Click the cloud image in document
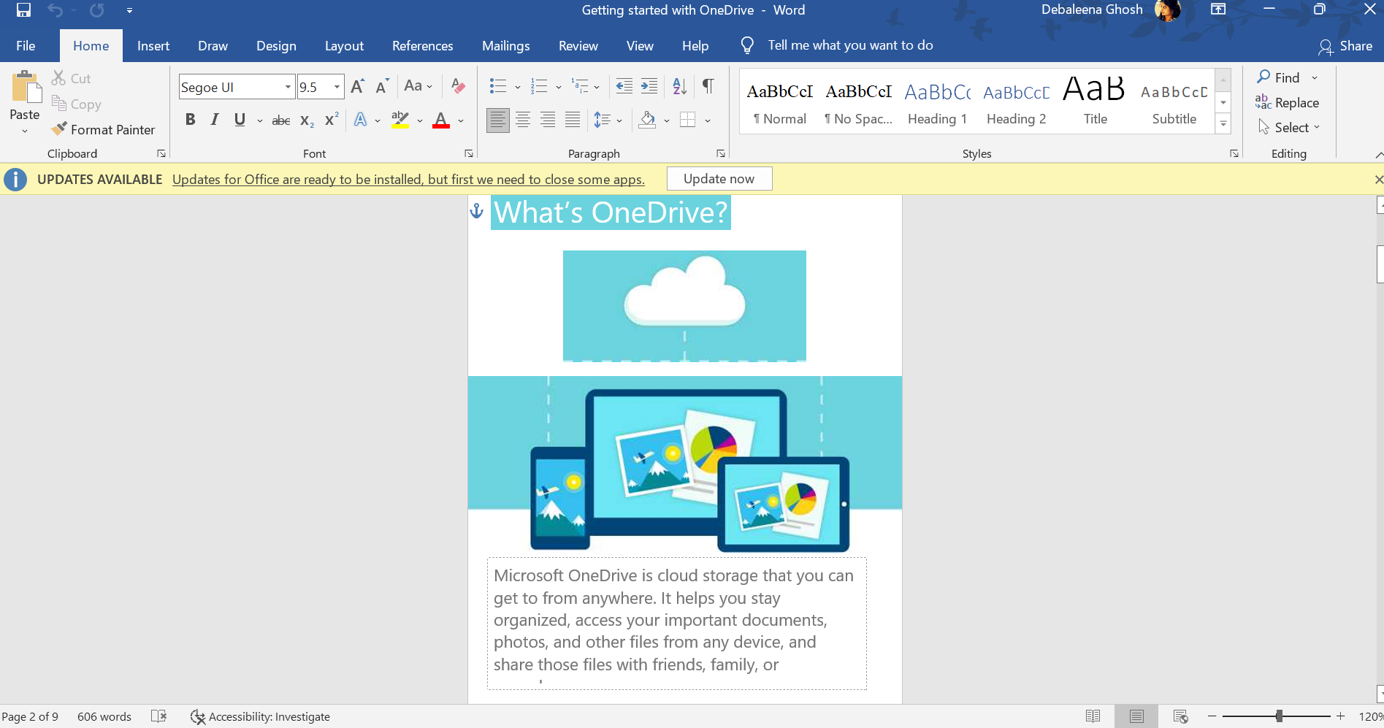This screenshot has height=728, width=1384. pyautogui.click(x=684, y=306)
